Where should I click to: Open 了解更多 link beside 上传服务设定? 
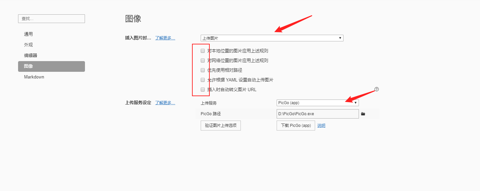165,103
